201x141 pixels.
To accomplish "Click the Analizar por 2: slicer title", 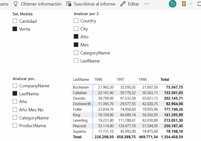I will pos(87,14).
